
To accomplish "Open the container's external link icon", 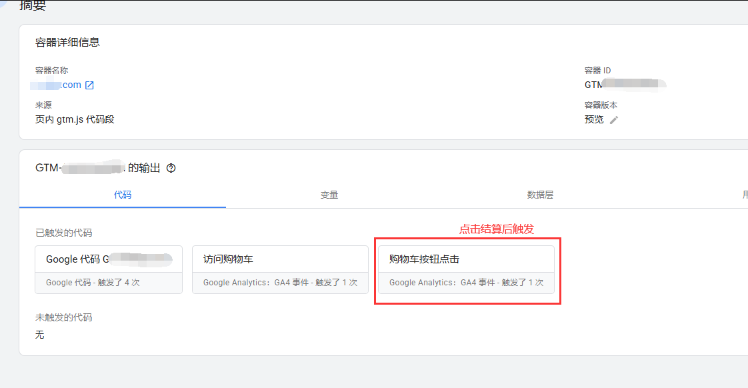I will tap(89, 85).
